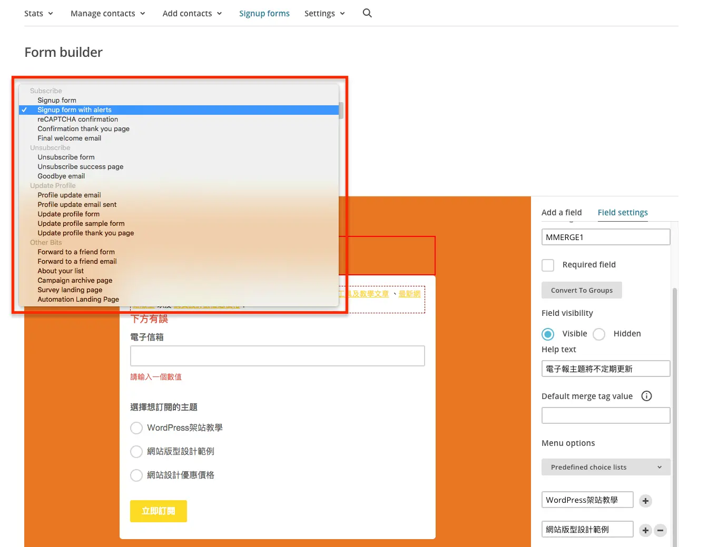The height and width of the screenshot is (547, 718).
Task: Pick Automation Landing Page option
Action: point(179,299)
